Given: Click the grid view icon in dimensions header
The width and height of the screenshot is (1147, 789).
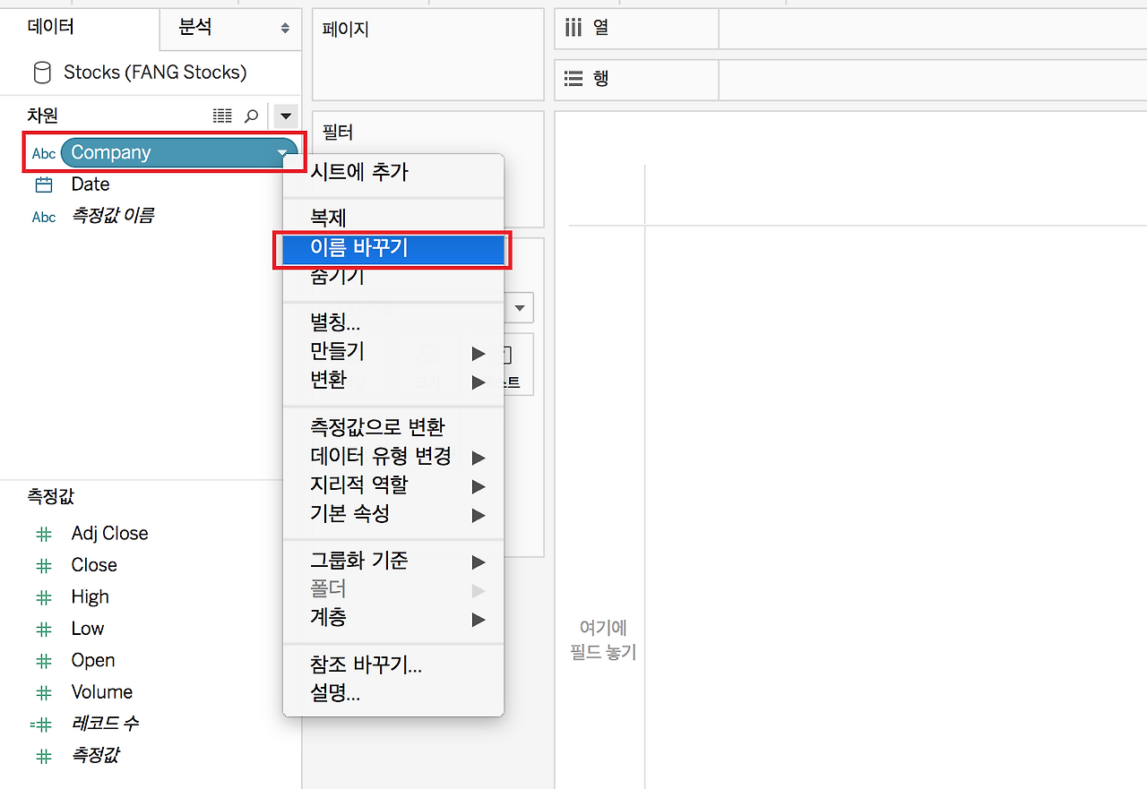Looking at the screenshot, I should (222, 116).
